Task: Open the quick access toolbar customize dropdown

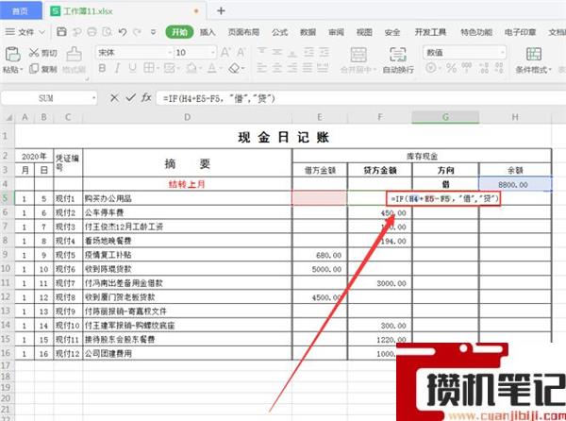Action: tap(153, 32)
